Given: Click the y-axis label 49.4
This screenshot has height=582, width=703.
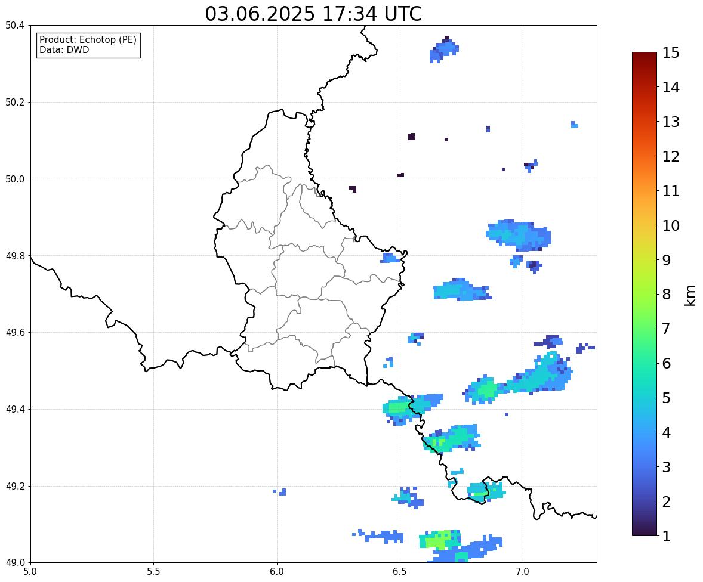Looking at the screenshot, I should click(x=15, y=410).
